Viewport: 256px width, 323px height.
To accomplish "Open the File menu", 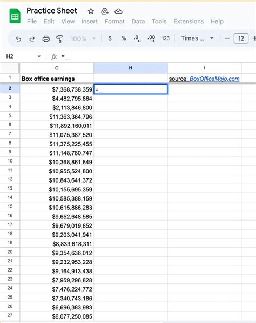I will pos(32,22).
